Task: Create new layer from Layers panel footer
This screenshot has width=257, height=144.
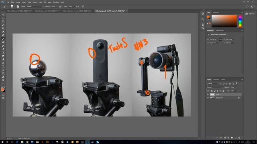Action: [x=235, y=138]
